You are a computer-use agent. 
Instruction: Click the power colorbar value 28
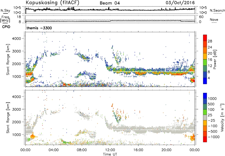coord(210,41)
